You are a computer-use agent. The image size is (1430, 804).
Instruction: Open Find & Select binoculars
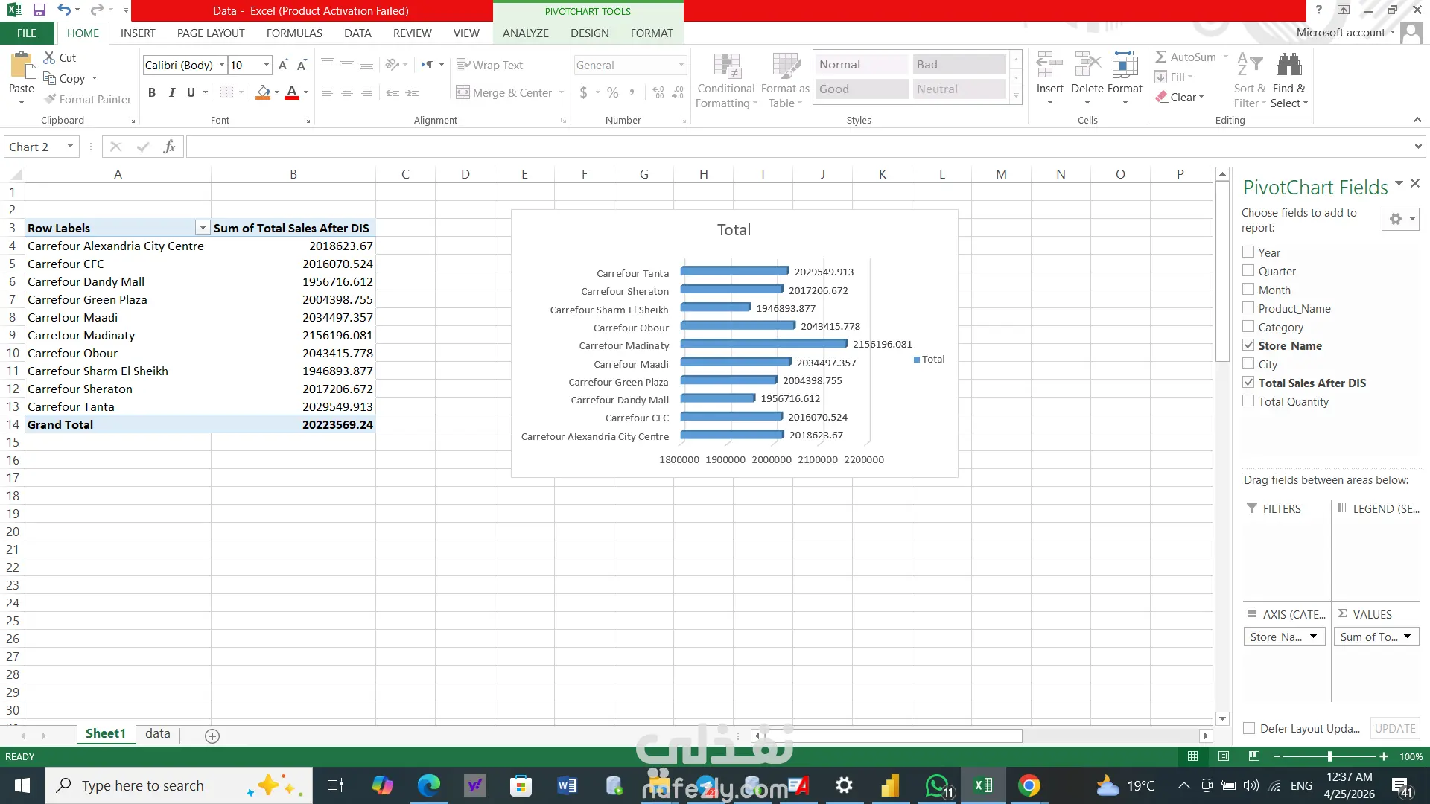pos(1289,80)
